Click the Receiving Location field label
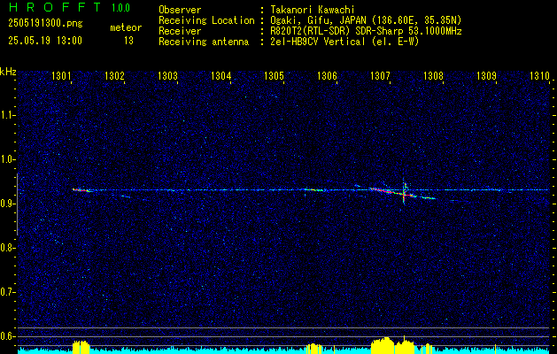Image resolution: width=557 pixels, height=354 pixels. click(x=206, y=20)
